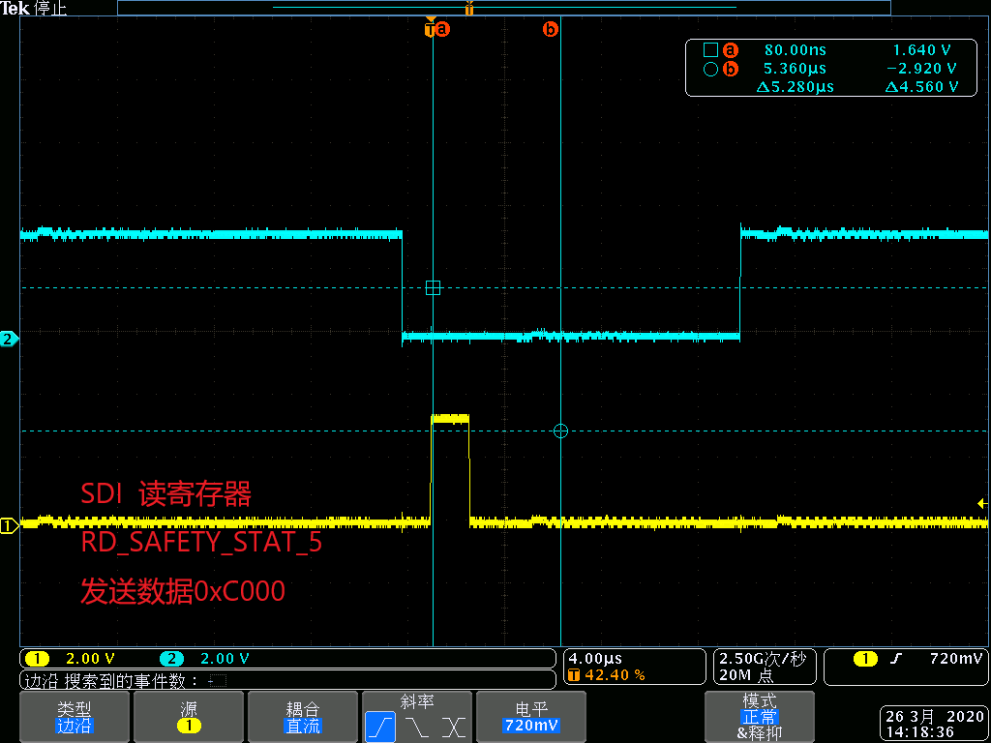Click the waveform overview bar at top
The width and height of the screenshot is (991, 743).
click(x=503, y=8)
